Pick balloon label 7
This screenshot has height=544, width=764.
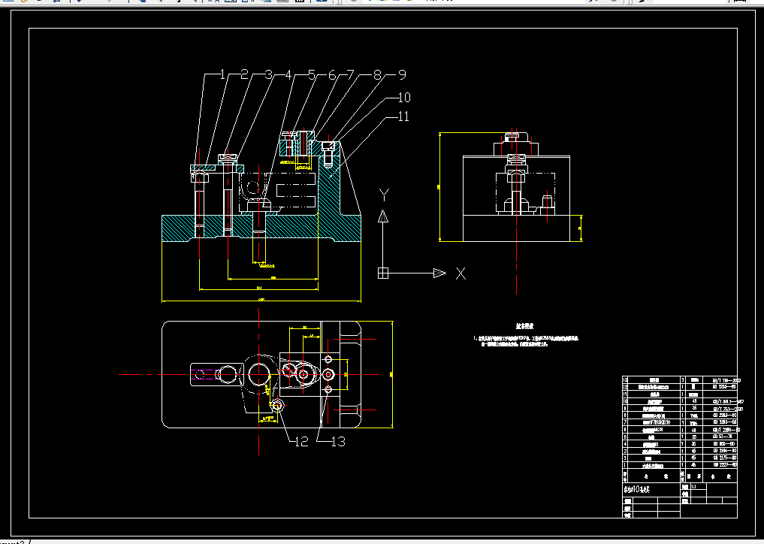click(x=350, y=75)
